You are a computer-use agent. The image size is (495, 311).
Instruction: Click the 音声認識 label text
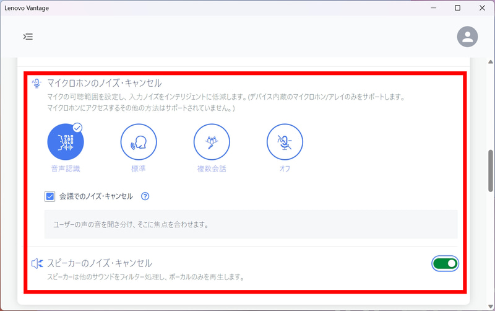tap(66, 169)
